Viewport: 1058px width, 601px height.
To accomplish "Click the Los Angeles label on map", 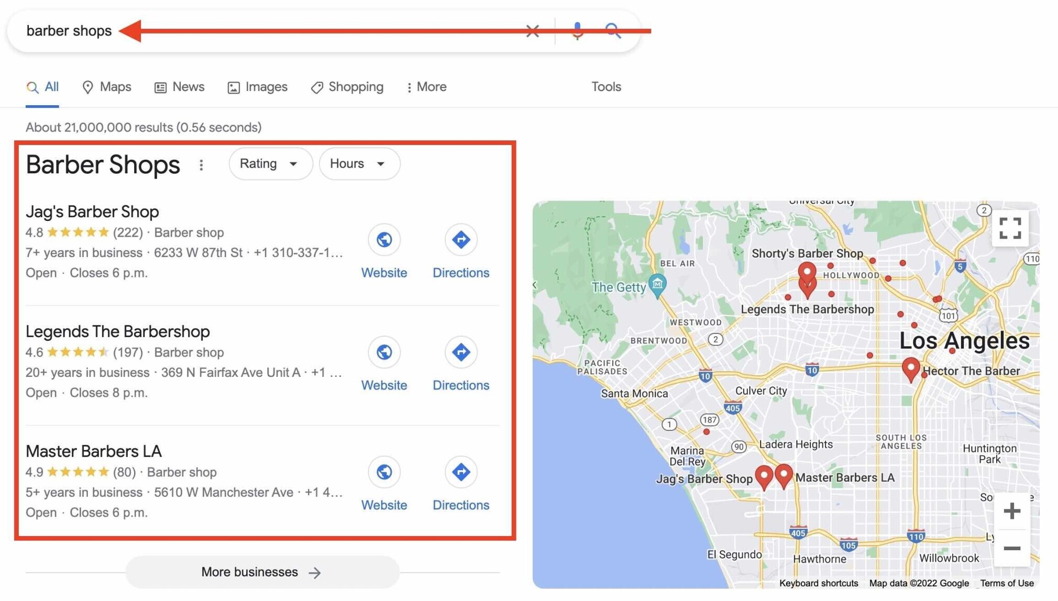I will click(964, 341).
